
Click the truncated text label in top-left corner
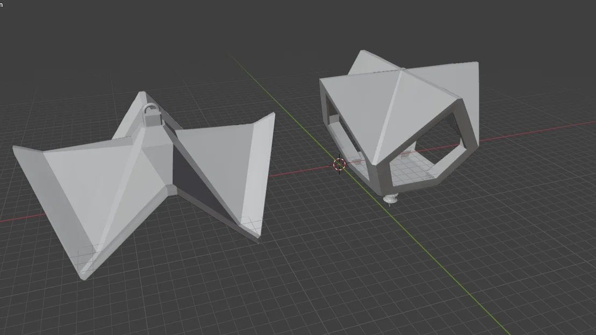pyautogui.click(x=2, y=4)
